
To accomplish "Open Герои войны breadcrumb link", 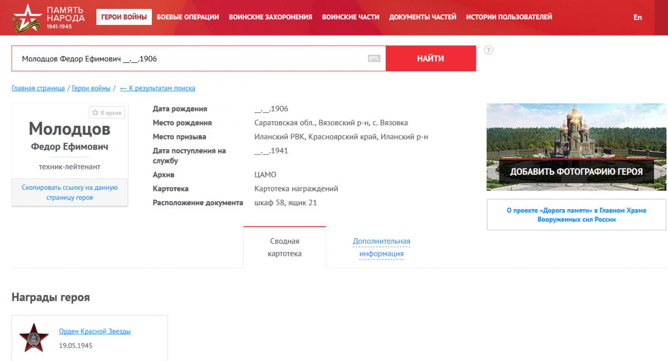I will point(91,88).
